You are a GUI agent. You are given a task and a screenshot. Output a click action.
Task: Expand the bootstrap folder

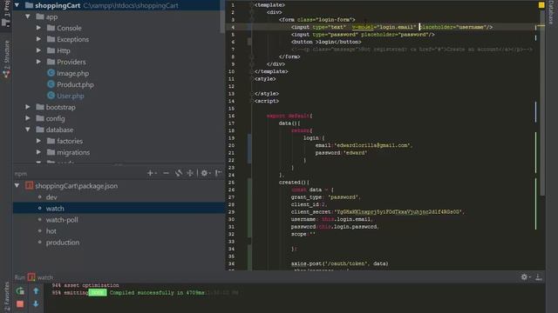pos(28,107)
